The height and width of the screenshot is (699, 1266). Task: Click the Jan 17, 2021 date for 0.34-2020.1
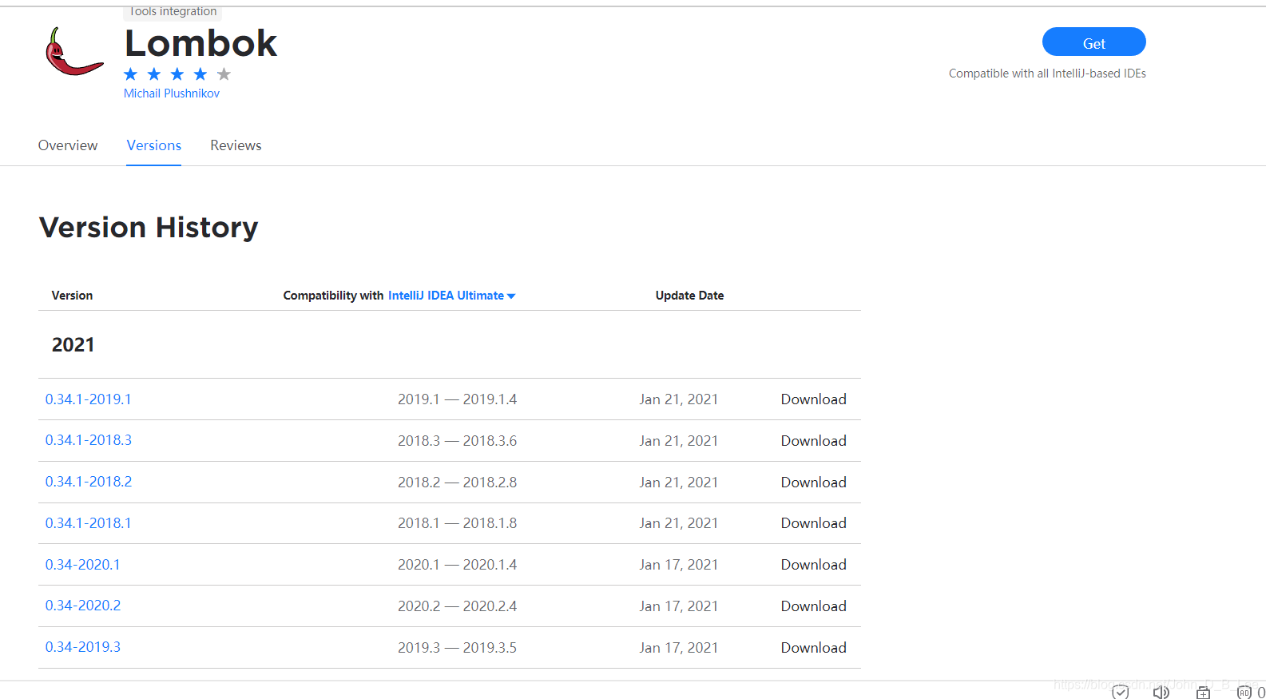pos(678,565)
